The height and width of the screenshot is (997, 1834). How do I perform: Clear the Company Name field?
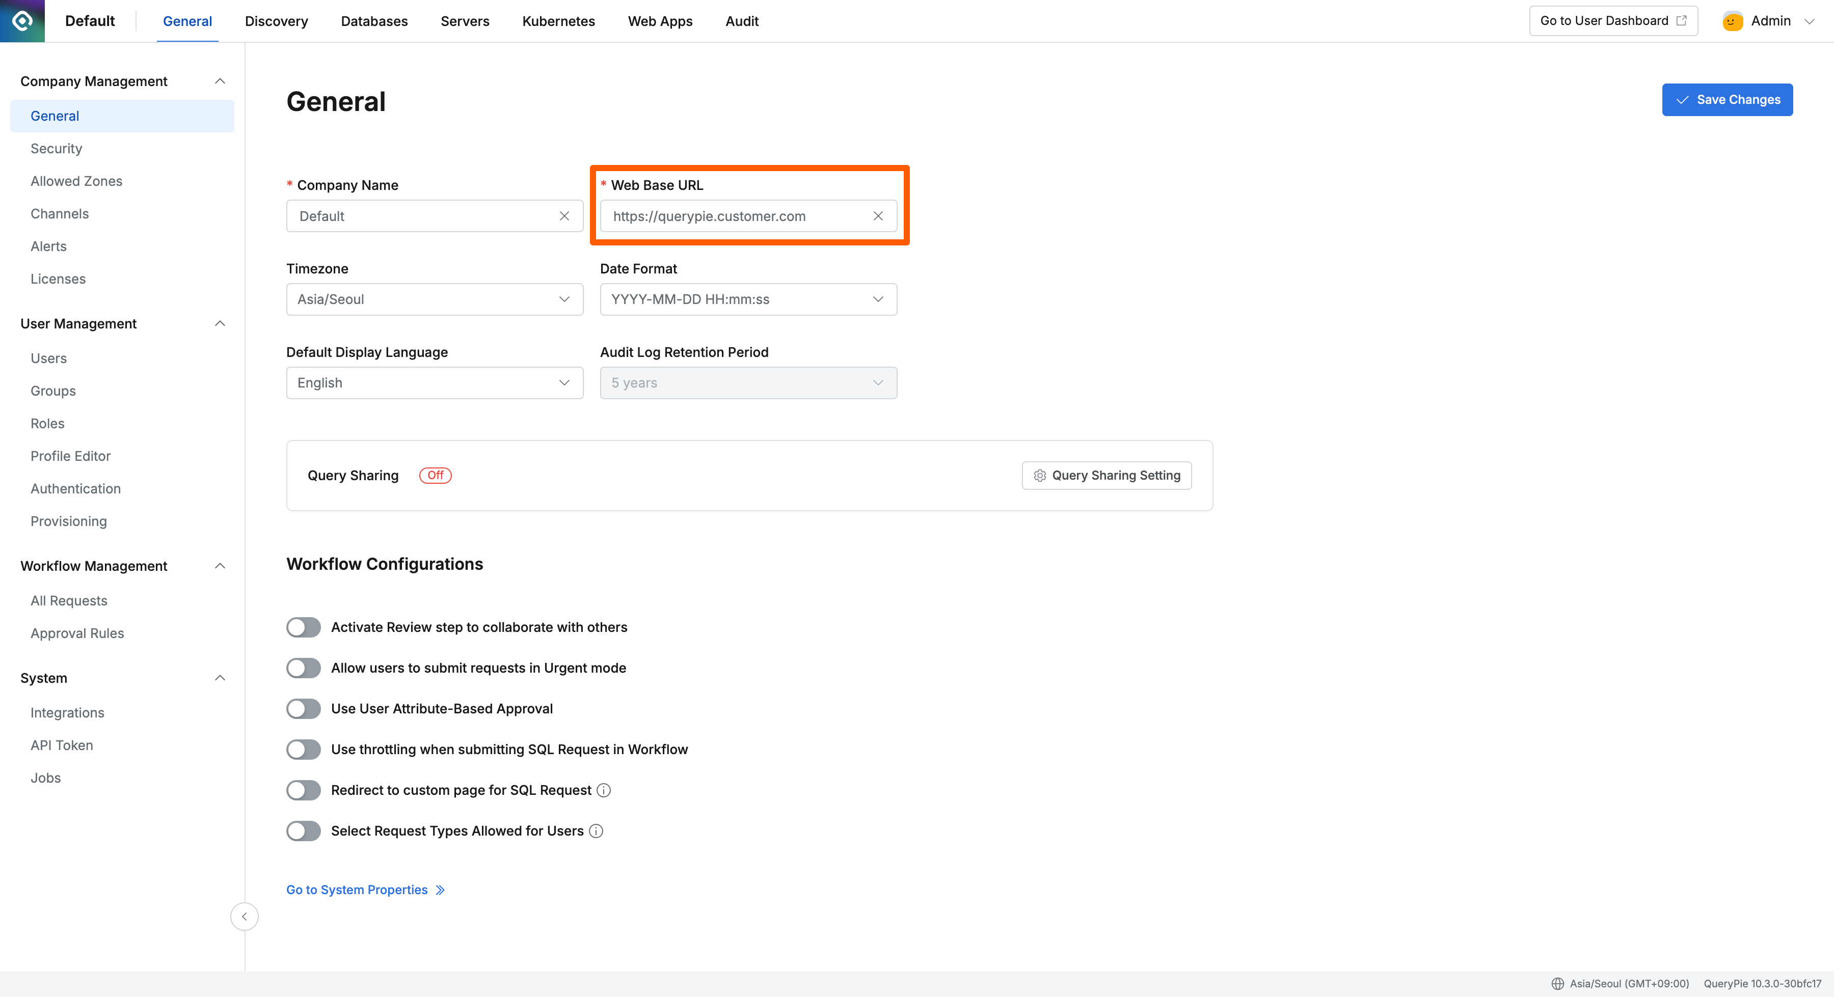564,215
